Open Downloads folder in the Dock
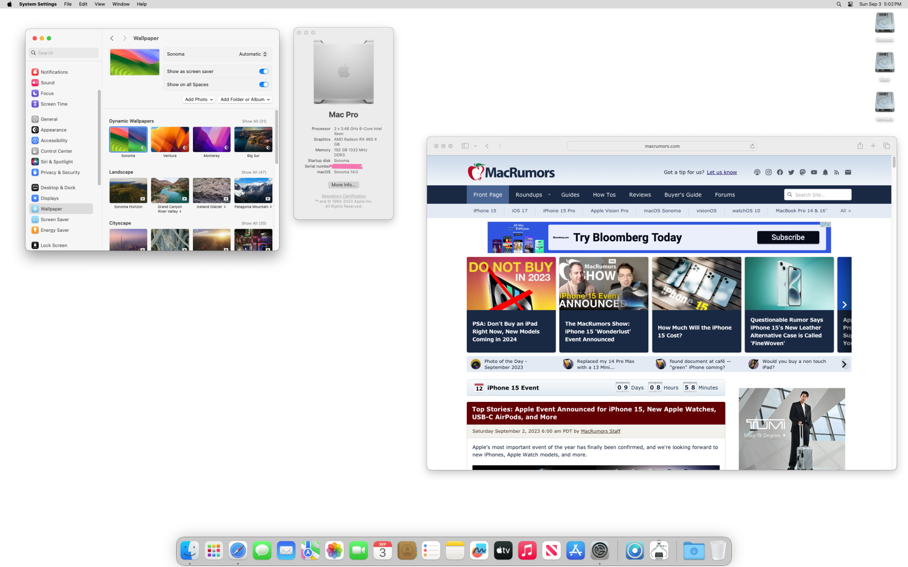This screenshot has height=567, width=908. 694,551
